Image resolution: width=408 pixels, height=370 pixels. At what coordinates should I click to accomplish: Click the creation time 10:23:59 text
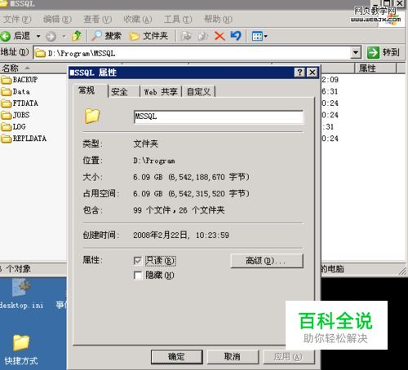212,236
